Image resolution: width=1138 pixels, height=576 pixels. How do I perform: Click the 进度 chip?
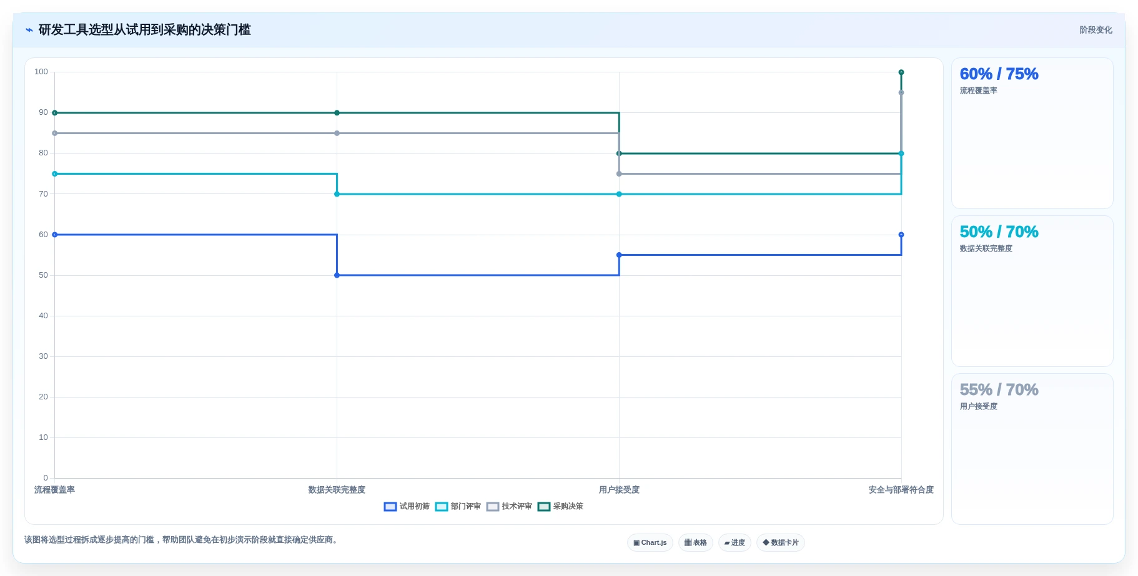[x=735, y=542]
